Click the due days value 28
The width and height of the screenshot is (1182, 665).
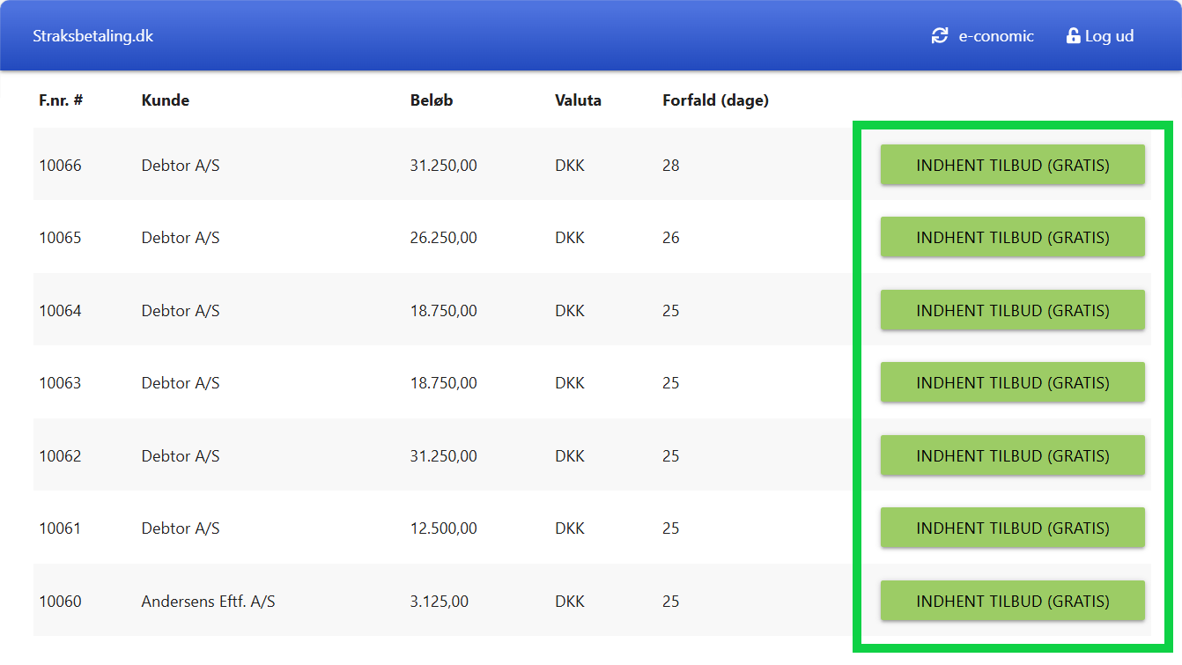671,166
